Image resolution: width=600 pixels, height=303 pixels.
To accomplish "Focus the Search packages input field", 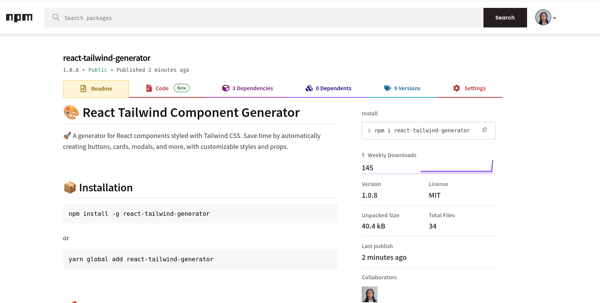I will click(x=264, y=18).
